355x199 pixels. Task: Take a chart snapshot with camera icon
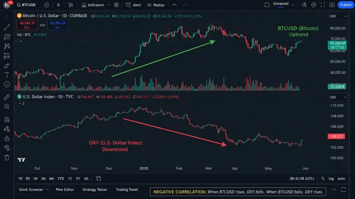332,5
